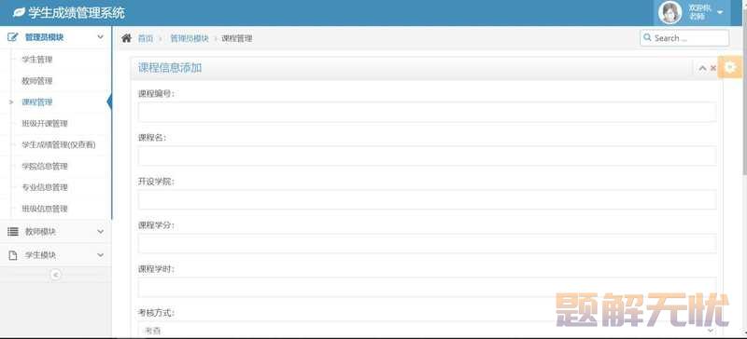The width and height of the screenshot is (747, 339).
Task: Click the home icon in breadcrumb
Action: pos(126,38)
